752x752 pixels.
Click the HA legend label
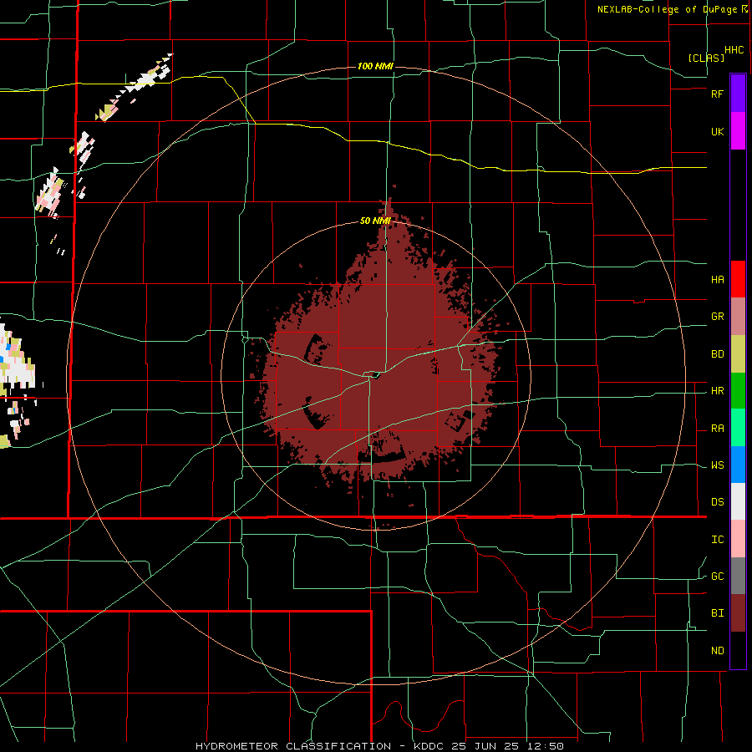click(x=717, y=280)
